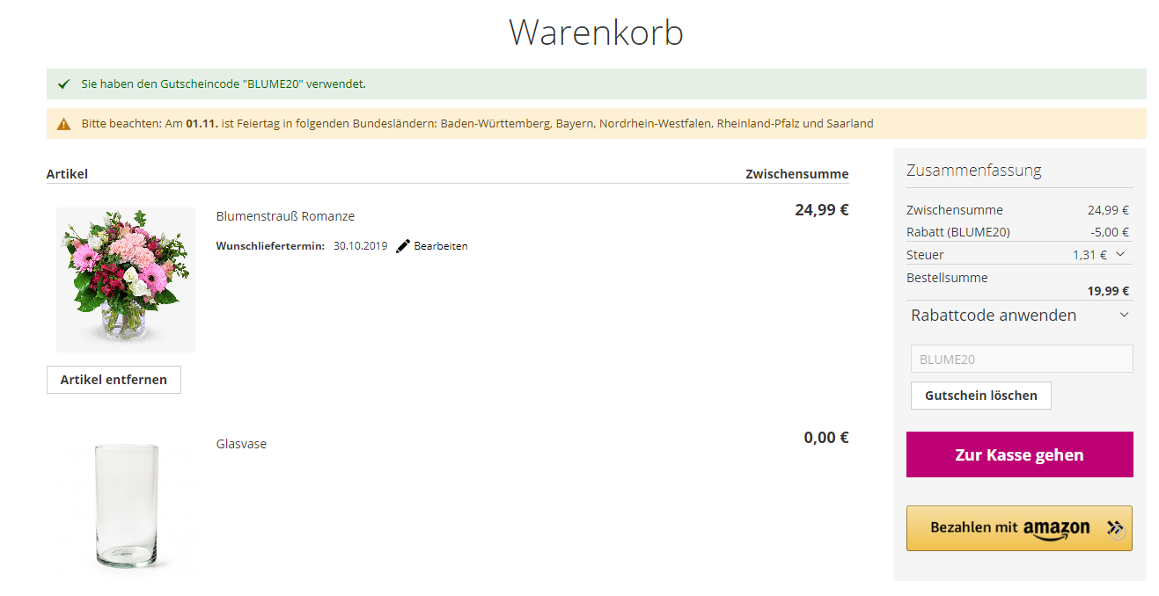
Task: Click the glass vase thumbnail image
Action: coord(126,505)
